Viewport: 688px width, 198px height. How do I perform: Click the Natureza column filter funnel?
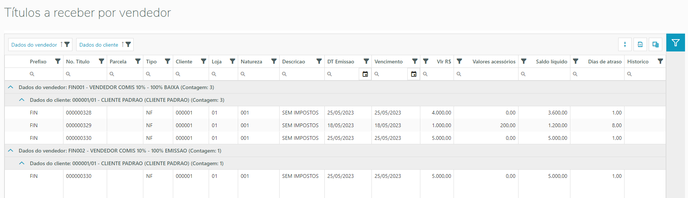(274, 62)
